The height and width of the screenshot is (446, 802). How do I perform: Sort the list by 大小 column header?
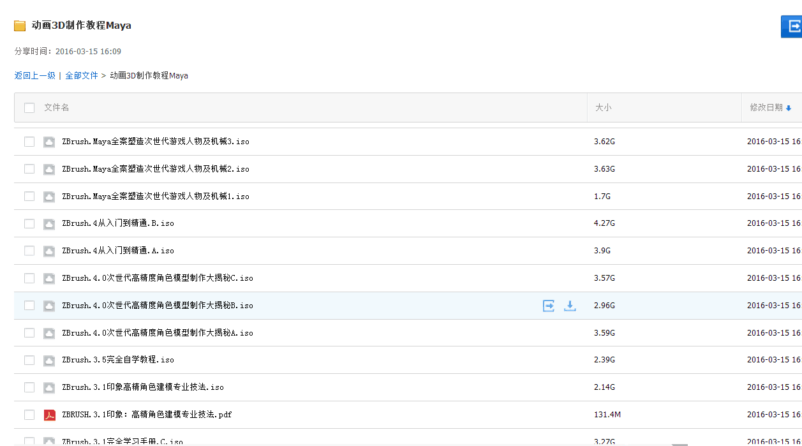pyautogui.click(x=603, y=108)
